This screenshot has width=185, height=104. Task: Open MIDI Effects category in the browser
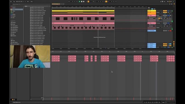pos(15,29)
